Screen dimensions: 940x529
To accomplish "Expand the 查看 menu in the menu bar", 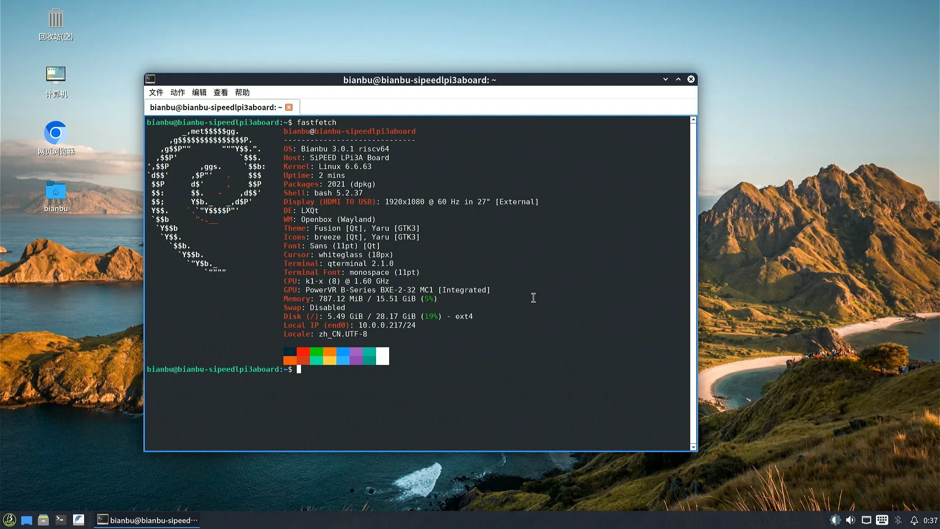I will pyautogui.click(x=220, y=93).
